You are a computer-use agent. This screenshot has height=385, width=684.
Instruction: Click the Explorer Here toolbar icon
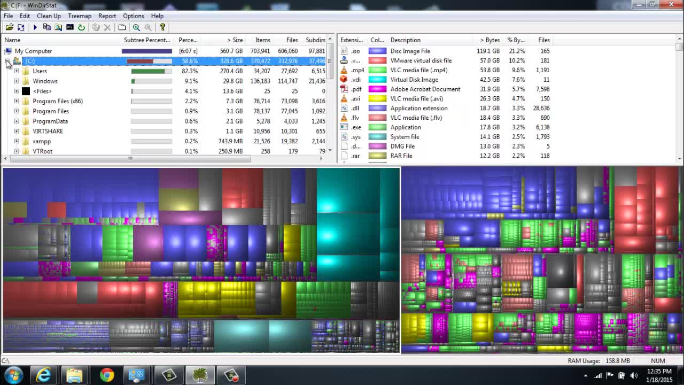[58, 27]
